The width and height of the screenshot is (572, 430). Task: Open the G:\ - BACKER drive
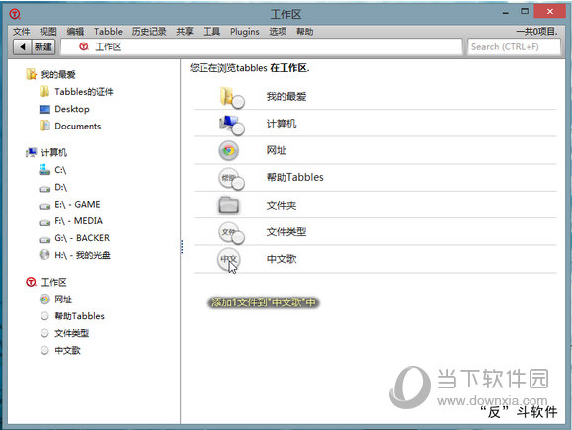point(82,238)
